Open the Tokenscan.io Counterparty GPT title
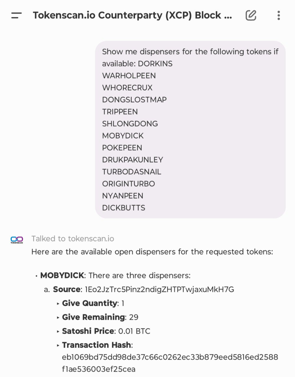 tap(132, 15)
